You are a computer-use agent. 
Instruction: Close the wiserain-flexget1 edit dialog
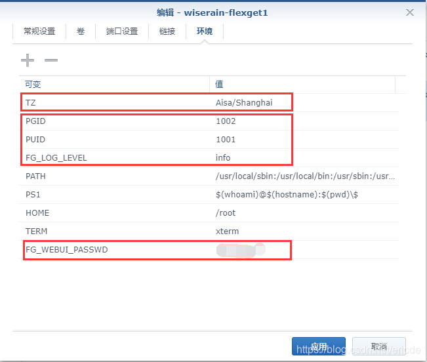click(x=409, y=12)
